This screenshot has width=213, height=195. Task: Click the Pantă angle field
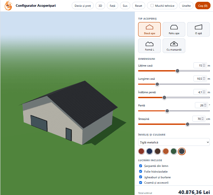click(201, 105)
